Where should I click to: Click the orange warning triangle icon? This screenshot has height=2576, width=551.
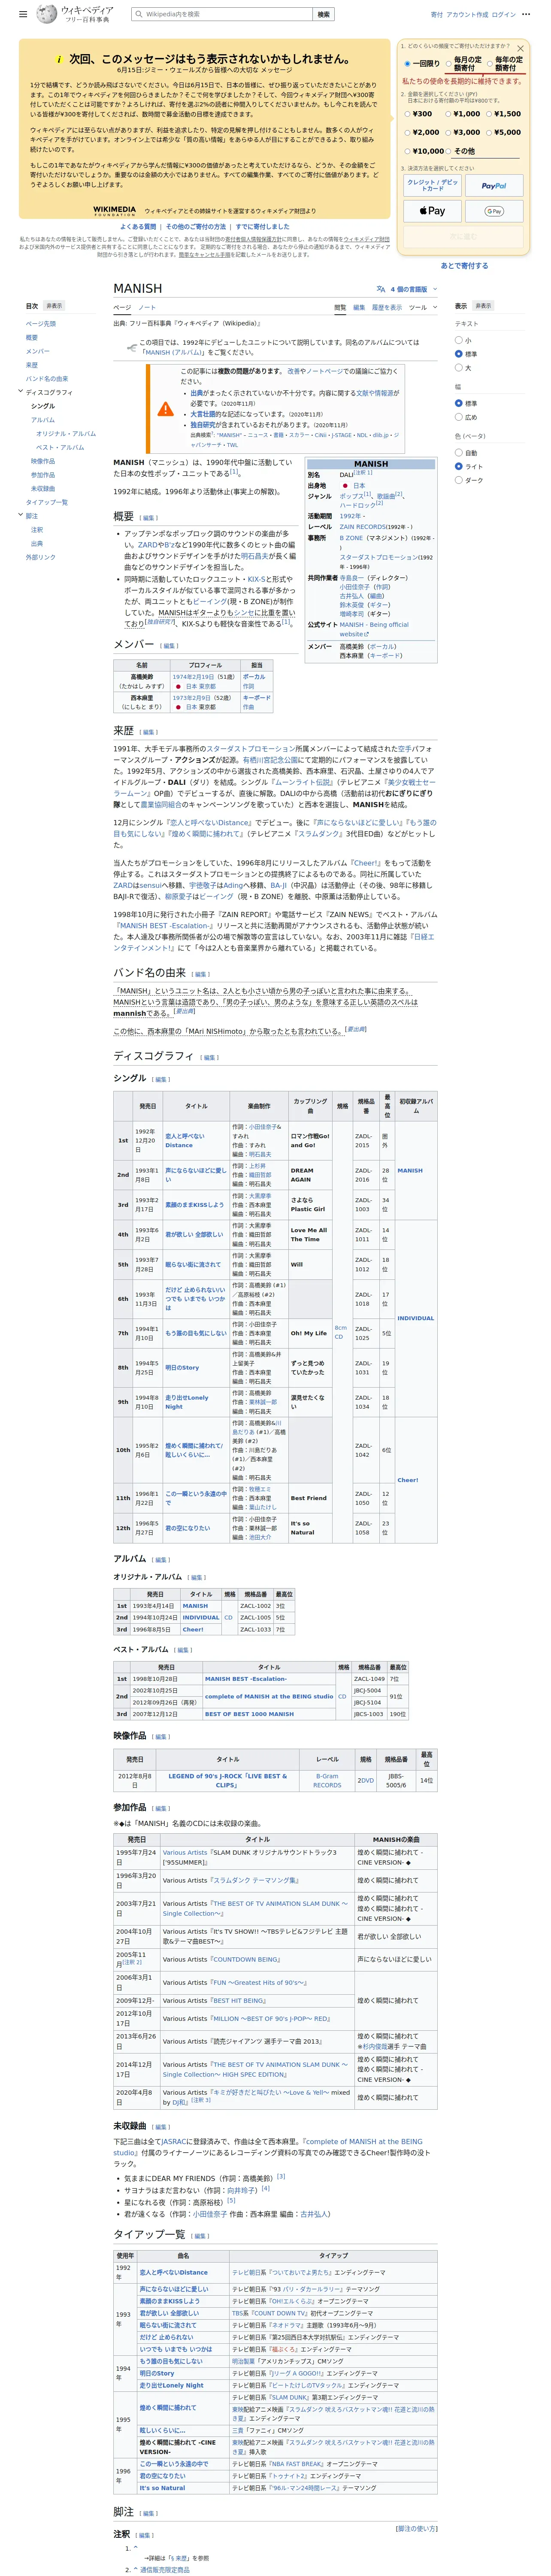pyautogui.click(x=166, y=409)
